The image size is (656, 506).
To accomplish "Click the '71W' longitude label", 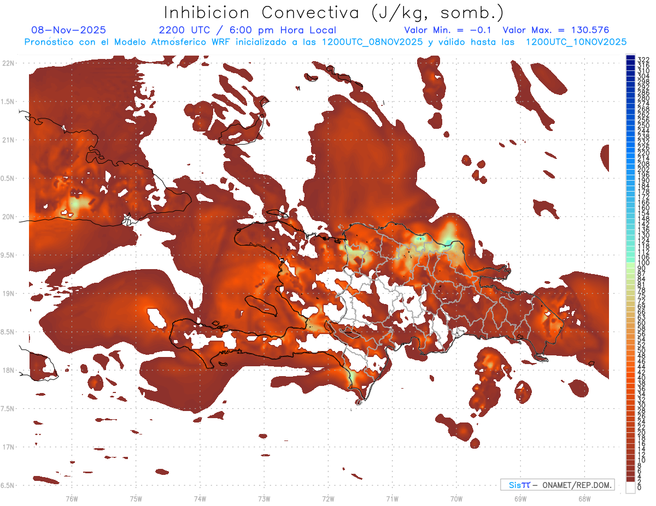I will (393, 499).
